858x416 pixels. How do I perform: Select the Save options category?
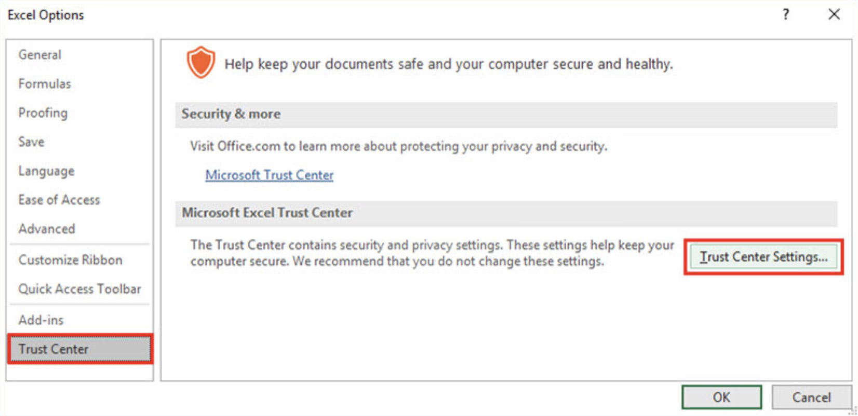coord(31,142)
